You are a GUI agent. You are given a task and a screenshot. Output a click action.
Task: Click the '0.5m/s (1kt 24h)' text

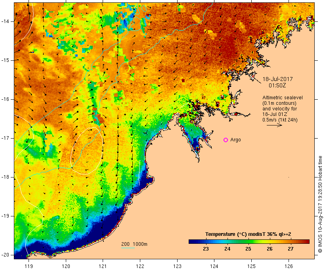tap(280, 120)
